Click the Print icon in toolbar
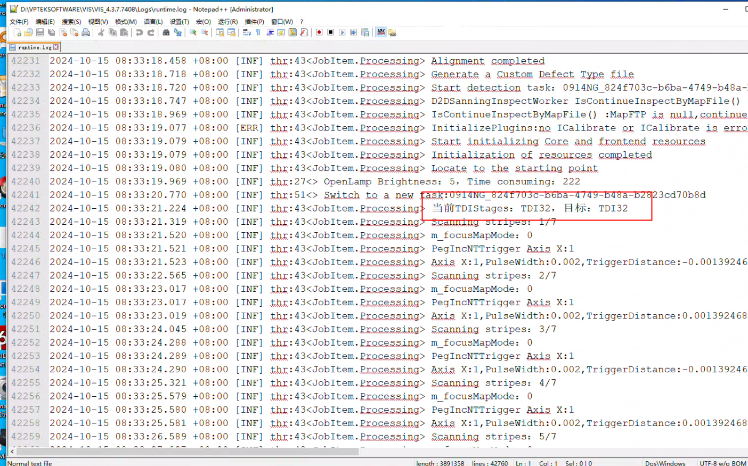Screen dimensions: 748x466 point(86,32)
